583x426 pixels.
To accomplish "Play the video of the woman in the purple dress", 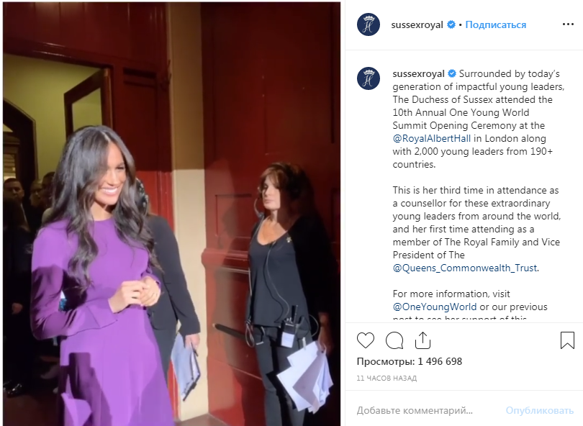I will (x=171, y=214).
